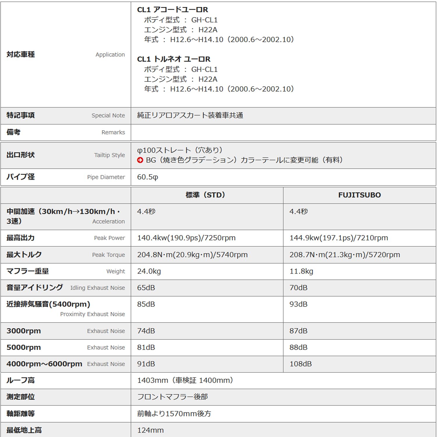The height and width of the screenshot is (437, 437).
Task: Select the FUJITSUBO muffler weight "11.8kg"
Action: click(302, 272)
